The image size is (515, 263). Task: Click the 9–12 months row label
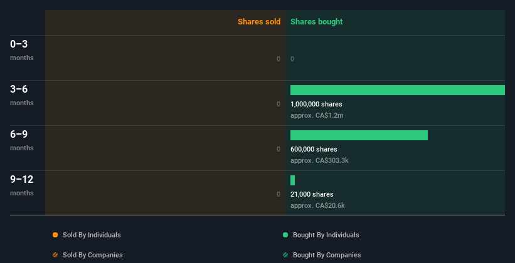point(22,185)
